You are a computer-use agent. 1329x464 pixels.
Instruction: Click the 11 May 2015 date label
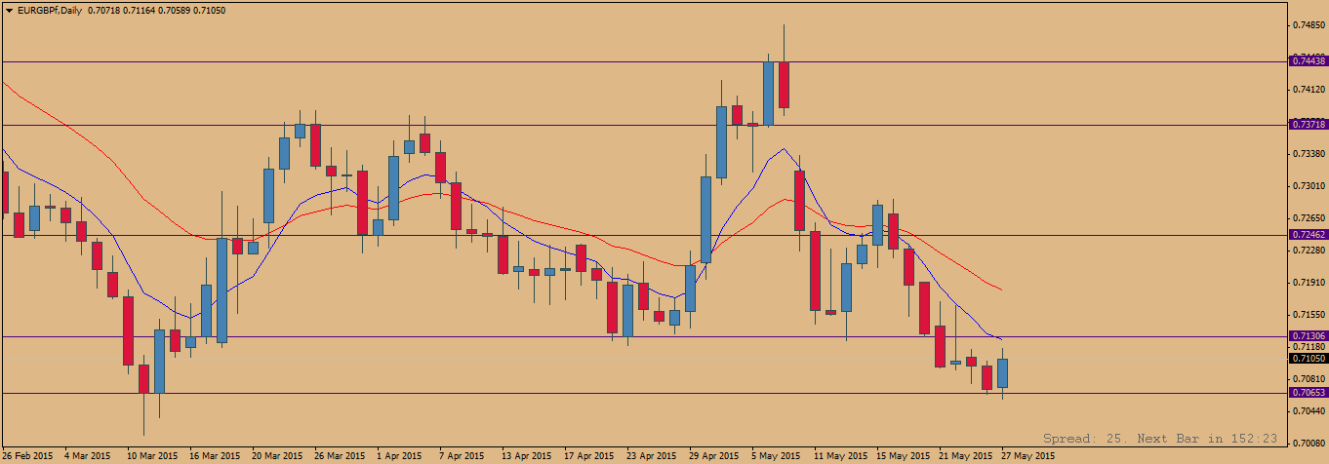839,455
